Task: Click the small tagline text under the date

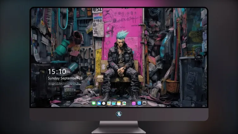Action: tap(64, 84)
